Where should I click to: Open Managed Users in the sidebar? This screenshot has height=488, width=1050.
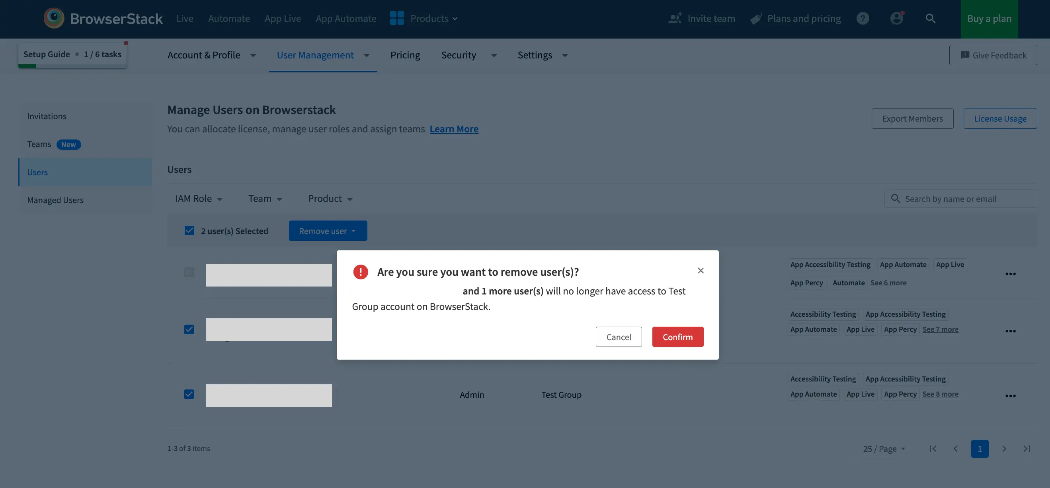pos(55,200)
